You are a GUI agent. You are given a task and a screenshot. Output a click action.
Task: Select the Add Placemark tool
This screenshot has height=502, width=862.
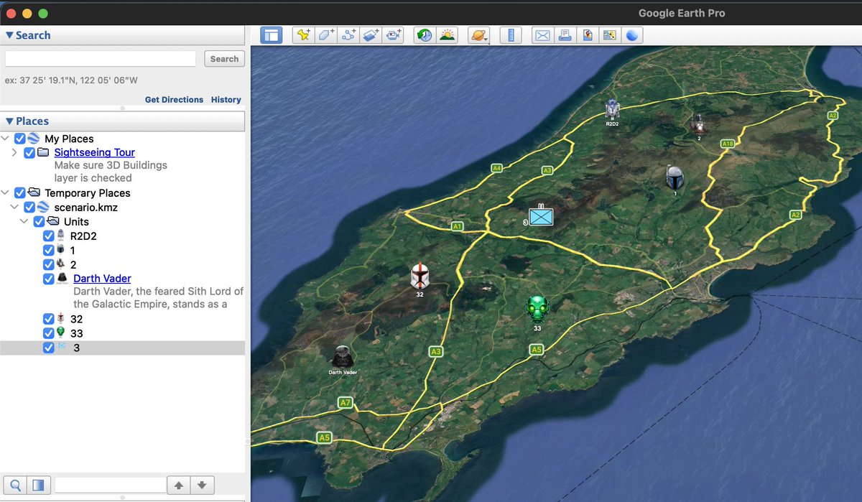(302, 34)
